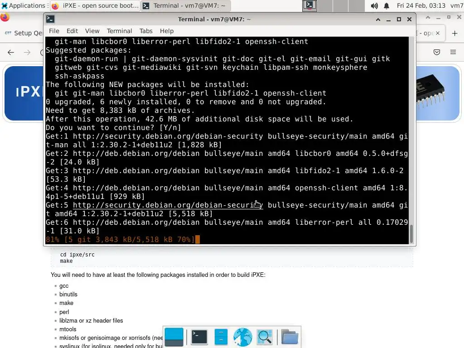The width and height of the screenshot is (464, 348).
Task: Click the iPXE logo banner in the webpage
Action: 24,93
